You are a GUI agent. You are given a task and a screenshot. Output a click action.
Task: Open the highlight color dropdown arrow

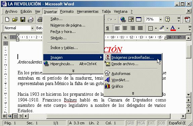tap(167, 28)
